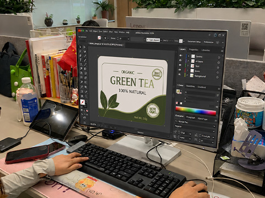Image resolution: width=265 pixels, height=198 pixels.
Task: Switch to the Swatches tab
Action: pyautogui.click(x=190, y=86)
